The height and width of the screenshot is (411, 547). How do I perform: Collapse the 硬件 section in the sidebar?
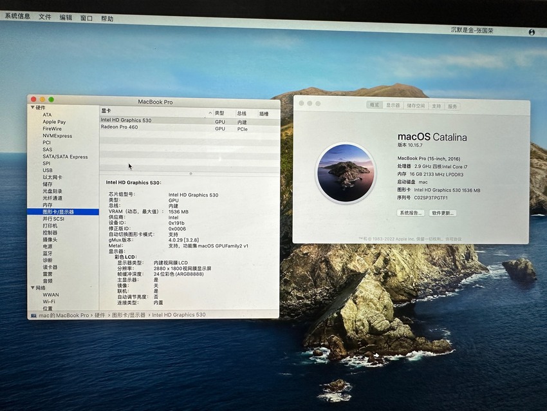(x=32, y=108)
